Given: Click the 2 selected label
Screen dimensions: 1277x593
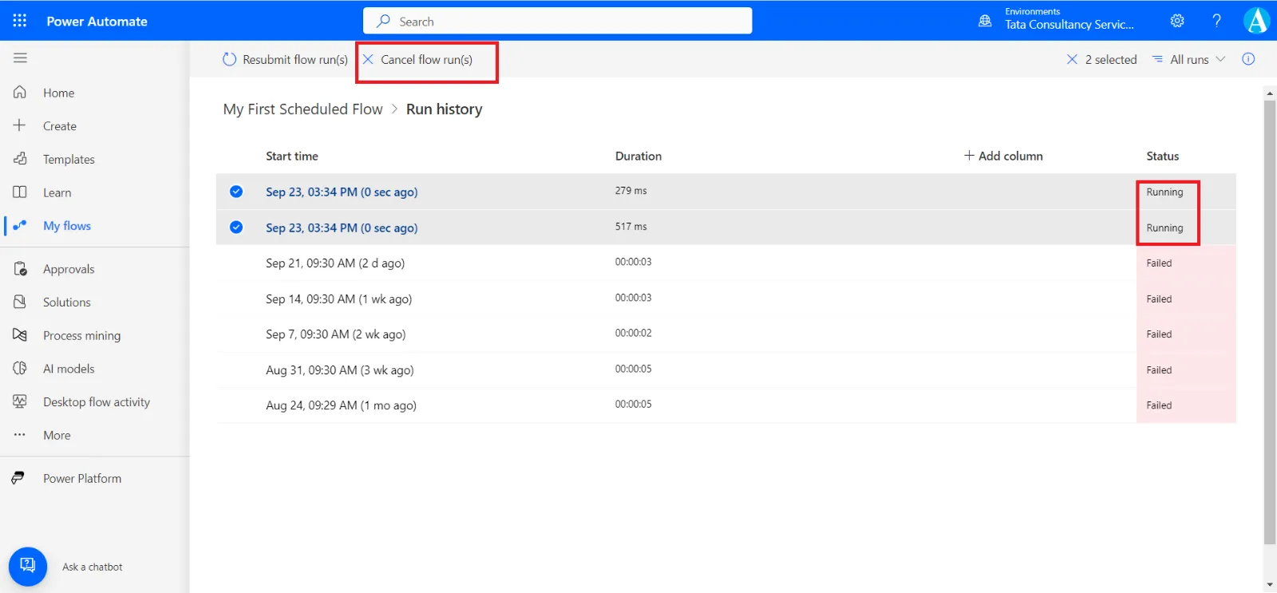Looking at the screenshot, I should (1111, 59).
